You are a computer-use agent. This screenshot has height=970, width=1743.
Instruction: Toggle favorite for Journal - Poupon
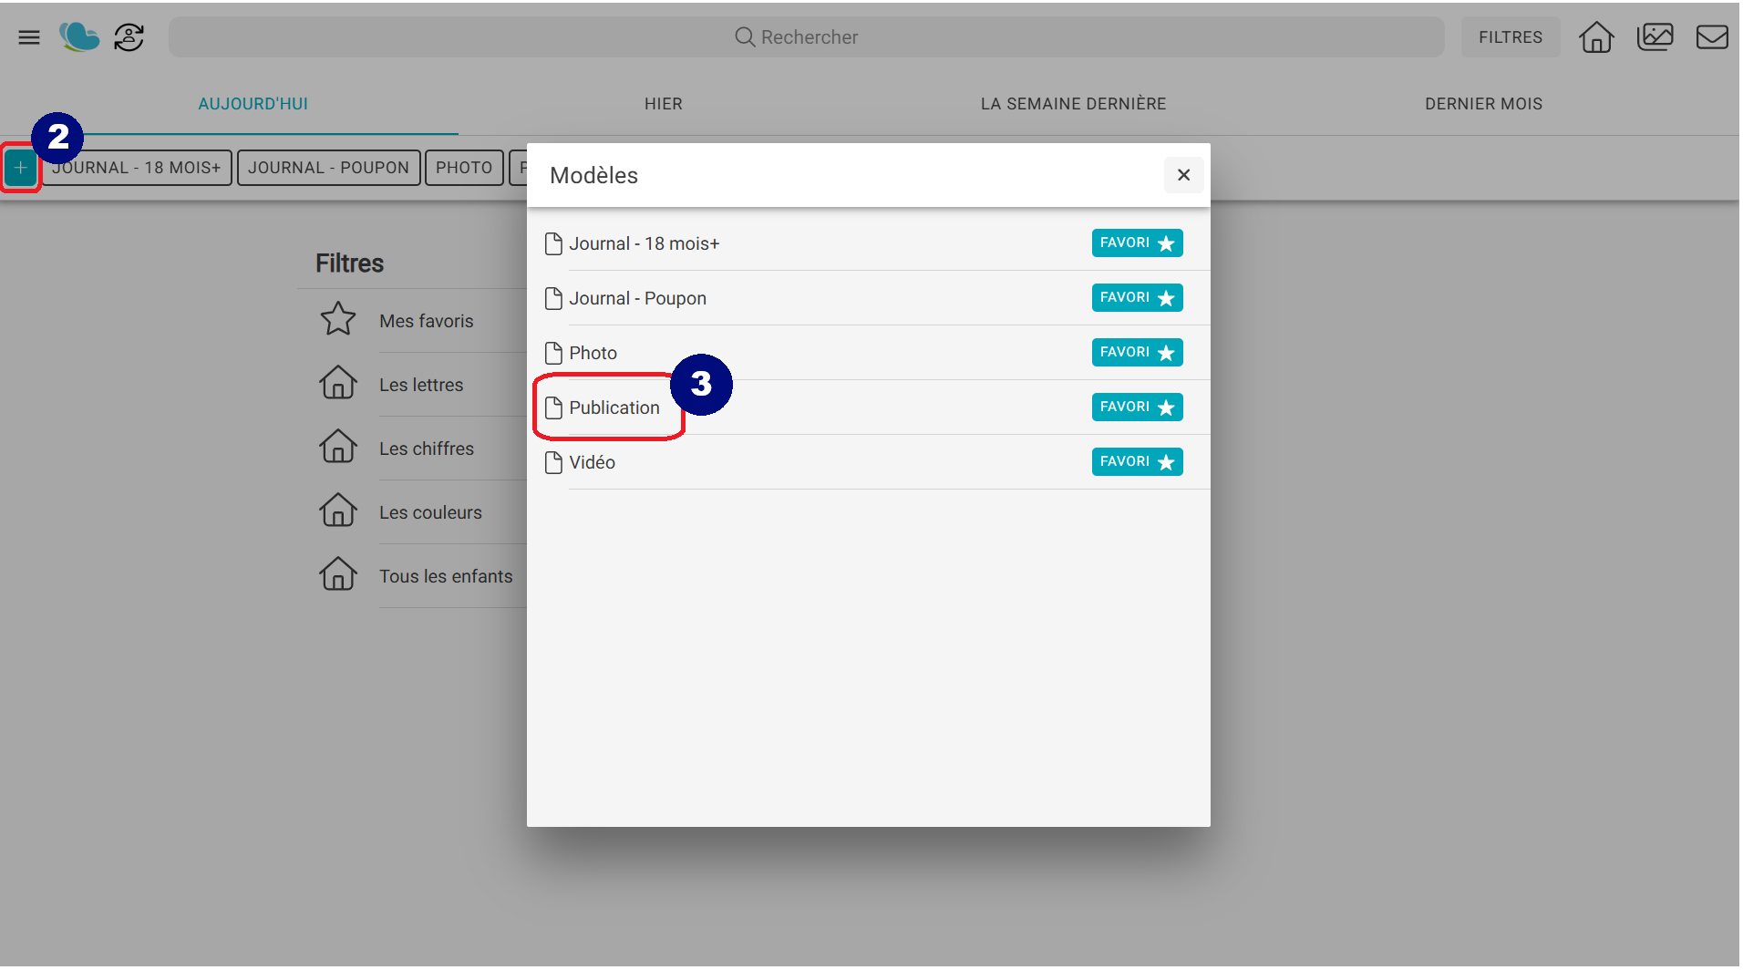(1137, 298)
